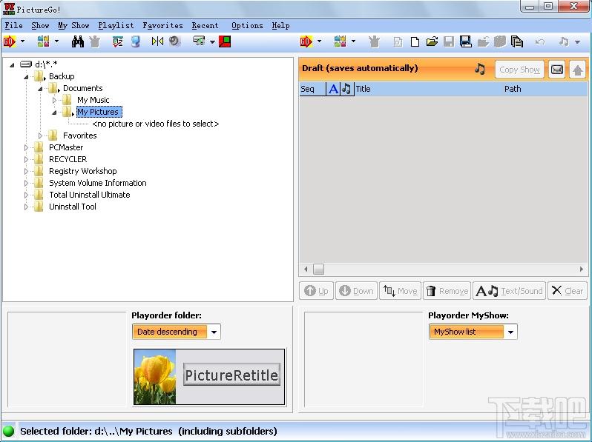
Task: Click the thumbnail grid icon above the folder tree
Action: 44,41
